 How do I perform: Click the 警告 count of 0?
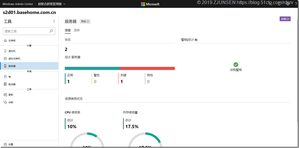tap(95, 82)
